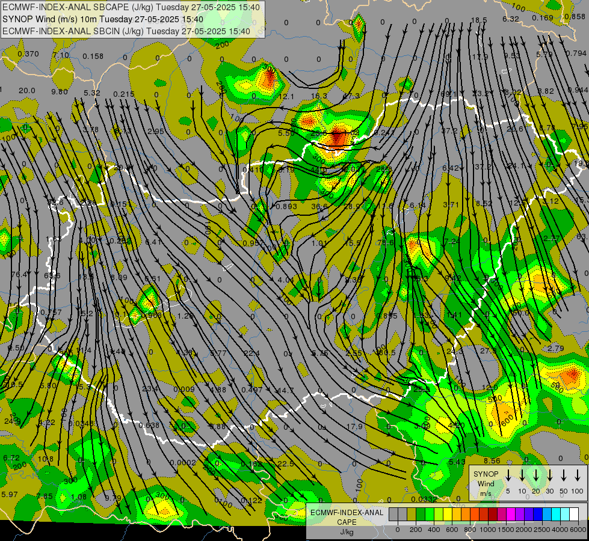Click the map value 16.3

pyautogui.click(x=319, y=96)
